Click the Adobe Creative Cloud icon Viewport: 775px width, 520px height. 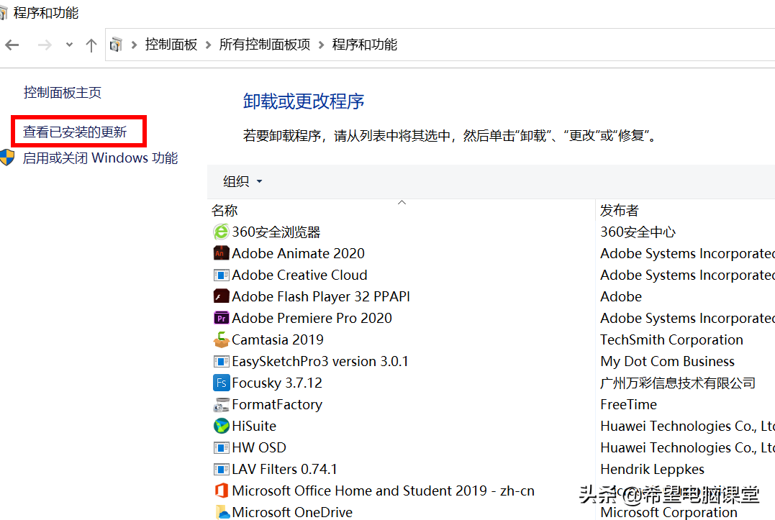(221, 275)
